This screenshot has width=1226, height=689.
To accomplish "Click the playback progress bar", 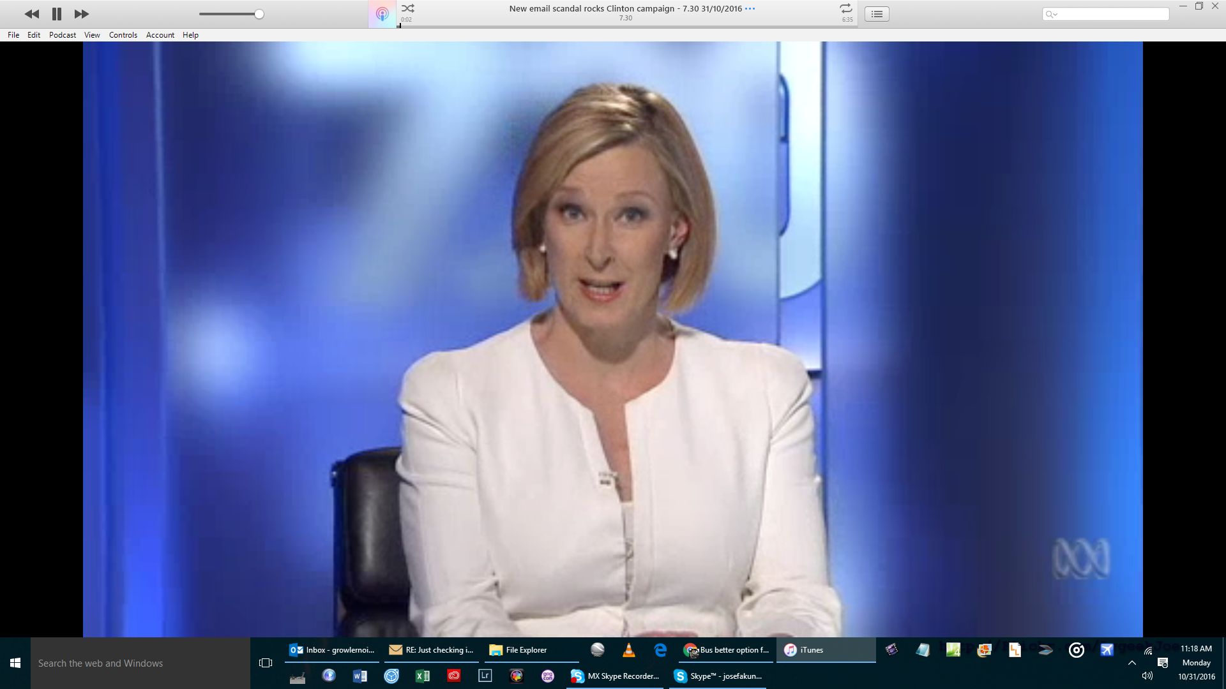I will click(626, 26).
